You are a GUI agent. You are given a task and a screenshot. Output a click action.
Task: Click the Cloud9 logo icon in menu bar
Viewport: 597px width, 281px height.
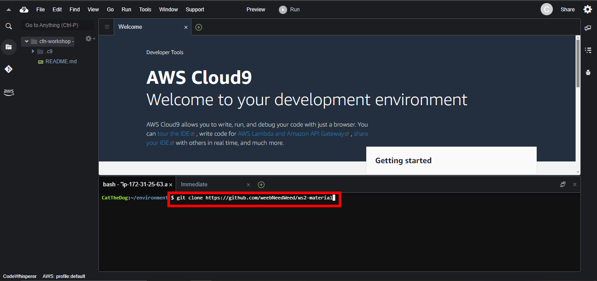pyautogui.click(x=24, y=9)
